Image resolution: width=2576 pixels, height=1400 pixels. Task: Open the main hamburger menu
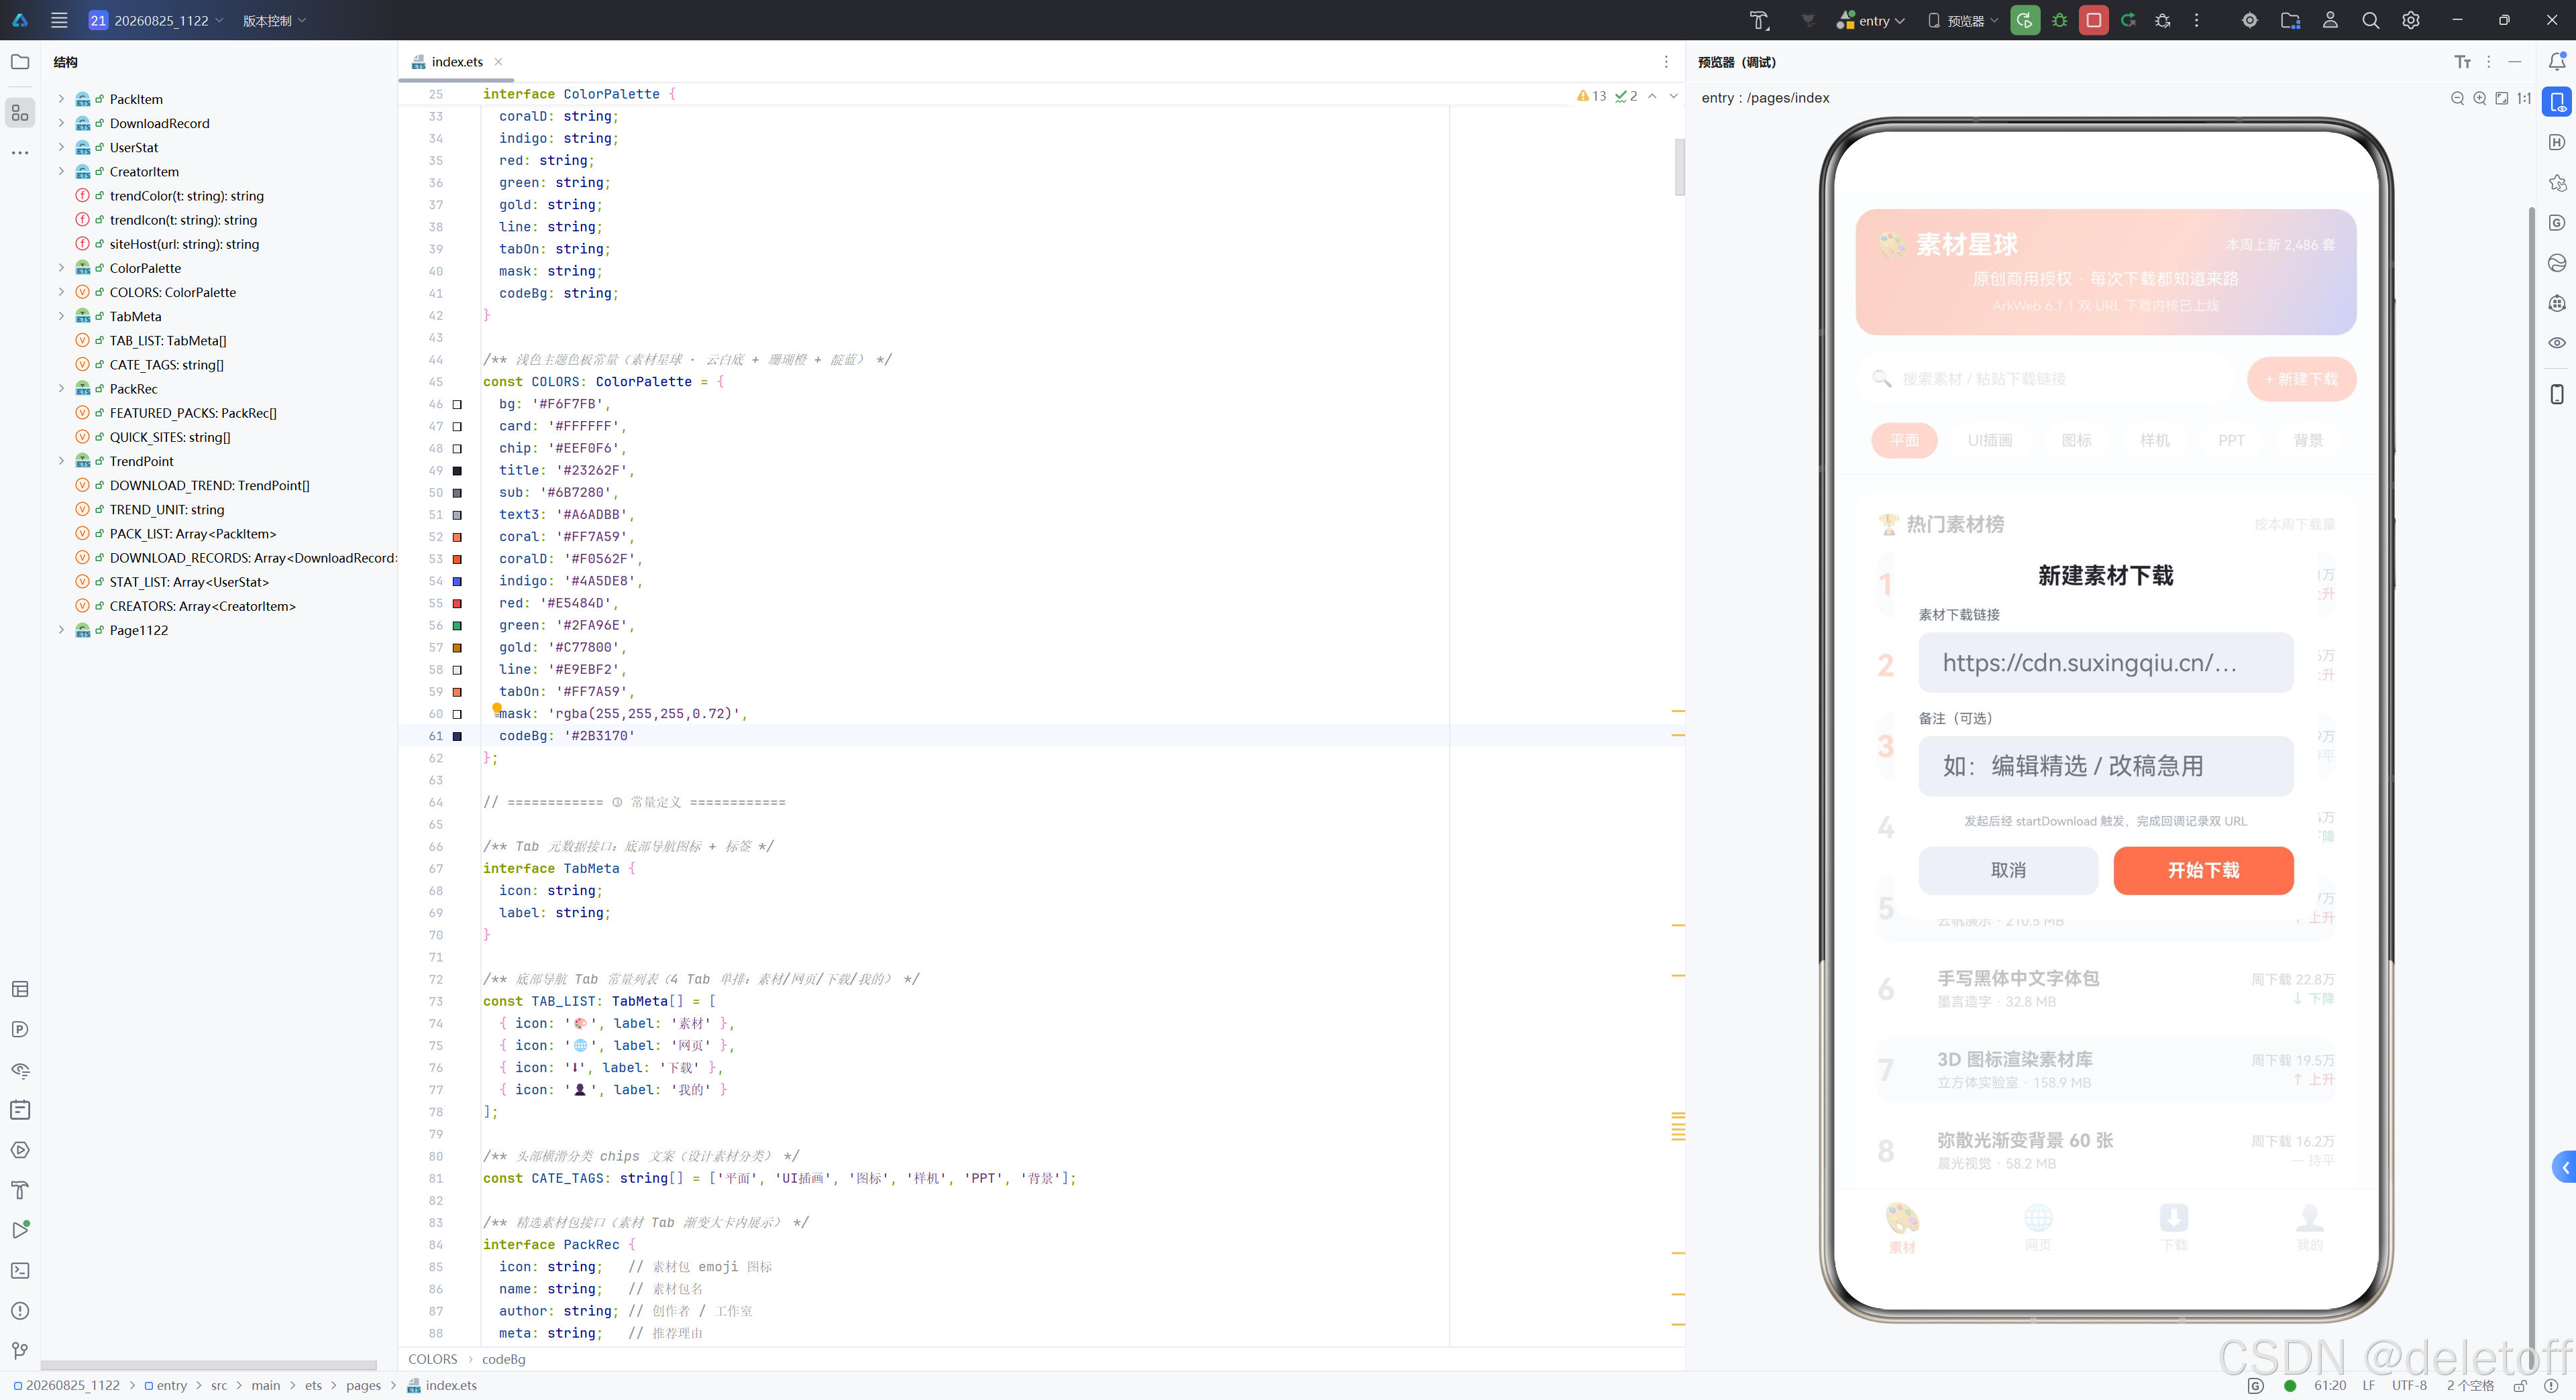point(59,20)
